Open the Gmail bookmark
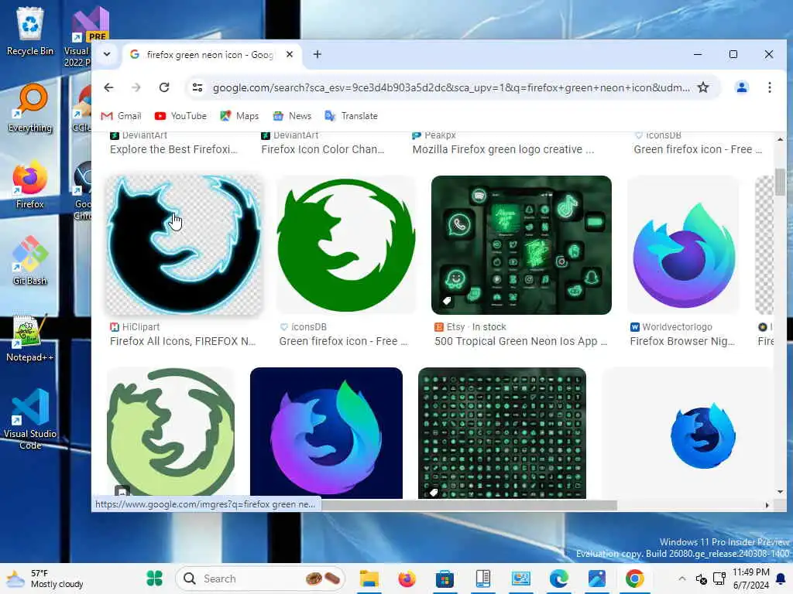 [x=122, y=116]
